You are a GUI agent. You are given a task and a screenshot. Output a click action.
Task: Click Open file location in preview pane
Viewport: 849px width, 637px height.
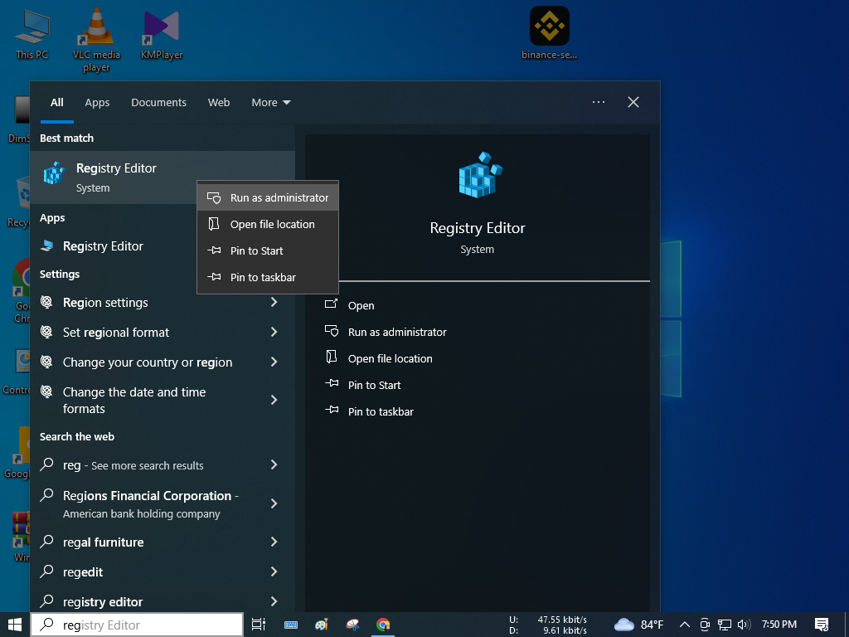[390, 358]
